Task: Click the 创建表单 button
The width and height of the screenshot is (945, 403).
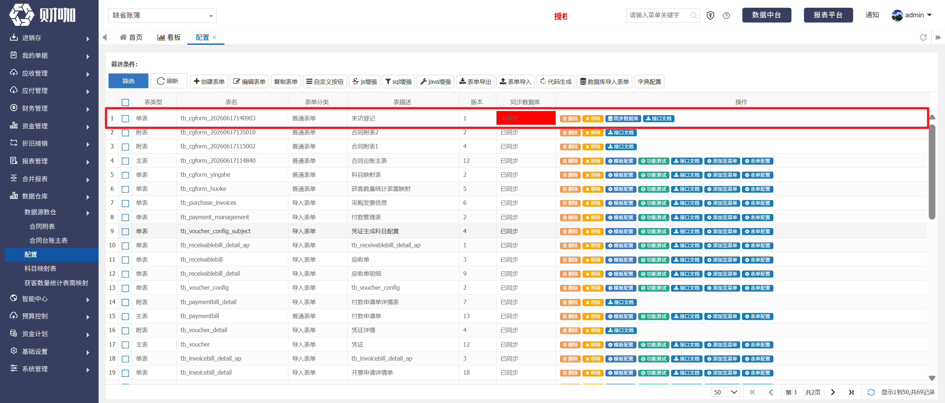Action: click(209, 82)
